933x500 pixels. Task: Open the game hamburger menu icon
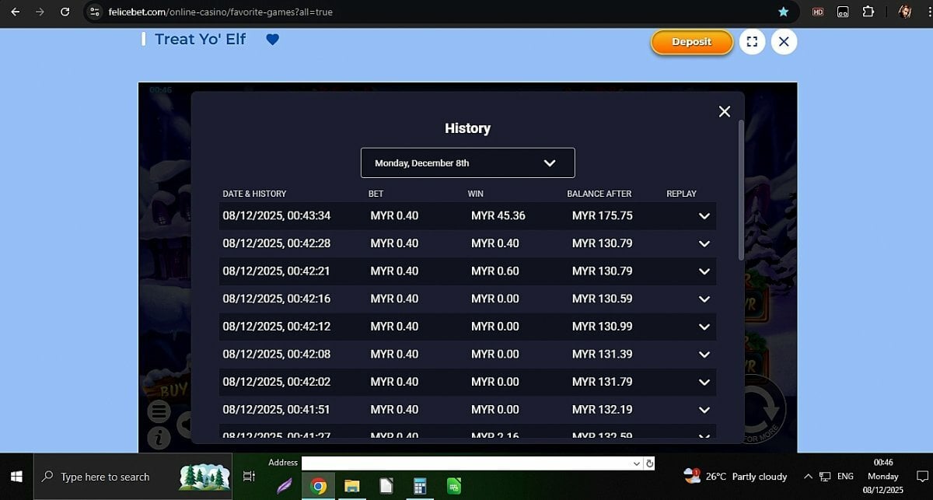pos(159,411)
